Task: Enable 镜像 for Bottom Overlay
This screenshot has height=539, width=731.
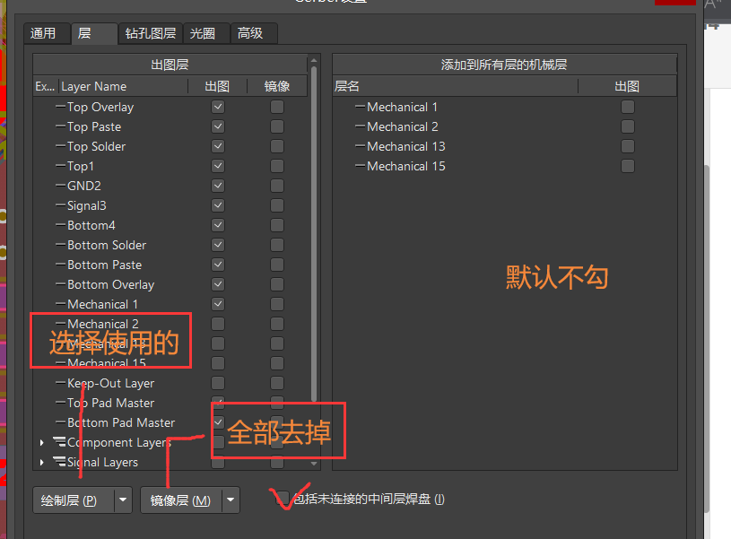Action: [x=277, y=284]
